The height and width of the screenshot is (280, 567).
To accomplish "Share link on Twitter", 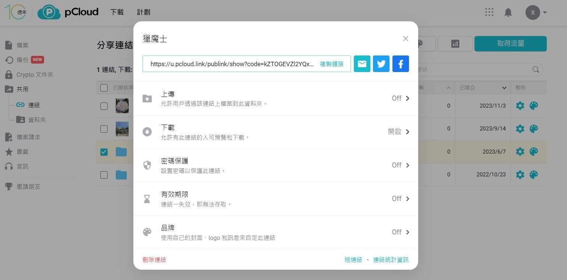I will click(381, 64).
